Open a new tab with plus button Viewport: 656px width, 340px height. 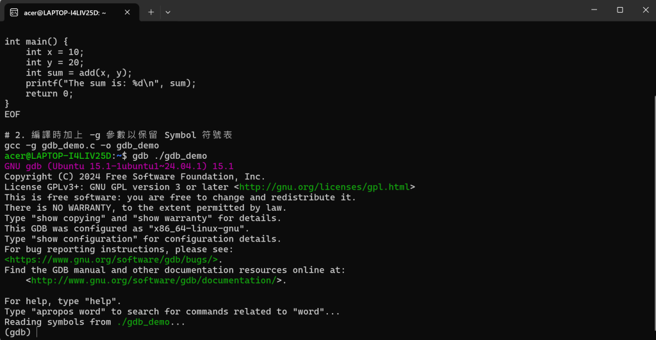coord(151,13)
